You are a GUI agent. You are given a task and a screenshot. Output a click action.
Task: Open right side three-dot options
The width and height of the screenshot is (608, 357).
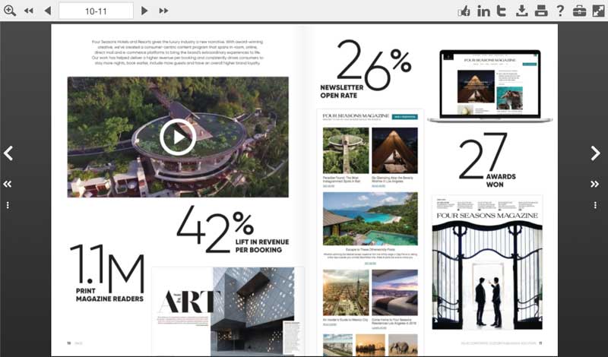595,205
